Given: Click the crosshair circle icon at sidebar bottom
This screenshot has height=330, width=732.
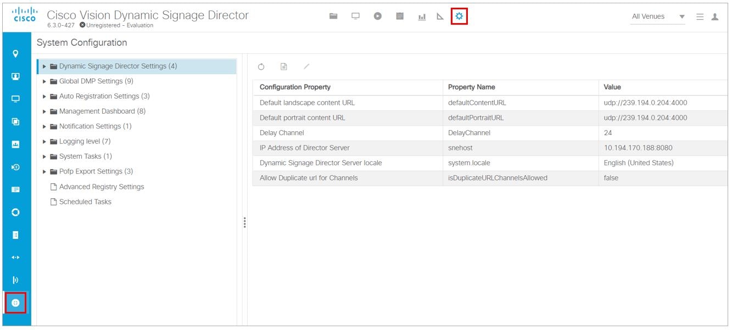Looking at the screenshot, I should (x=15, y=303).
